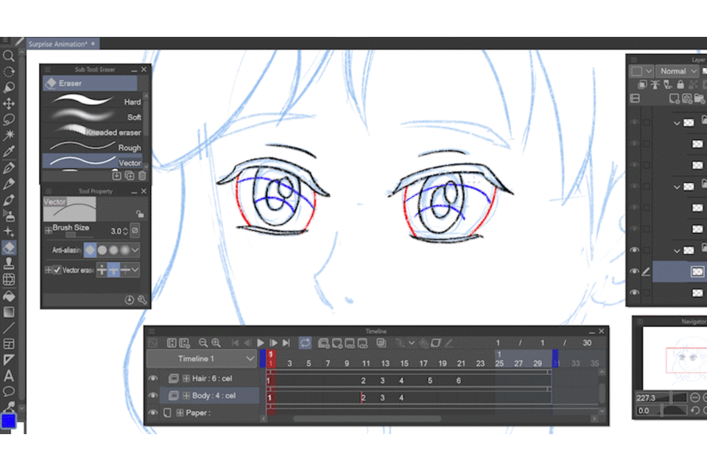Click the duplicate sub tool icon
The image size is (707, 471).
click(130, 175)
